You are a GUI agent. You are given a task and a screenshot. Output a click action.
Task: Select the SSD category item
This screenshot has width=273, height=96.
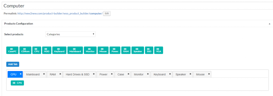click(149, 50)
